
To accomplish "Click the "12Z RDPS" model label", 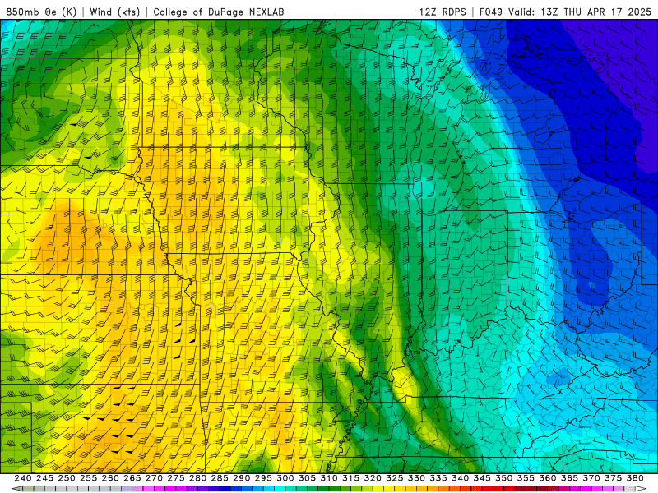I will (443, 12).
